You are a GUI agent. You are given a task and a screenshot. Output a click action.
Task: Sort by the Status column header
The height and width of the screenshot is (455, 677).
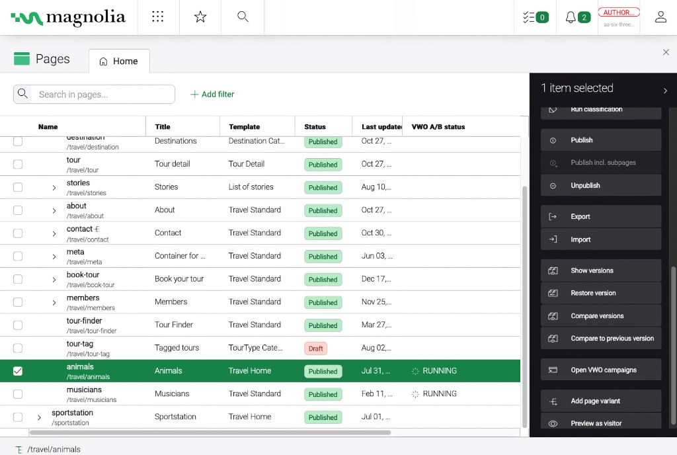coord(315,126)
